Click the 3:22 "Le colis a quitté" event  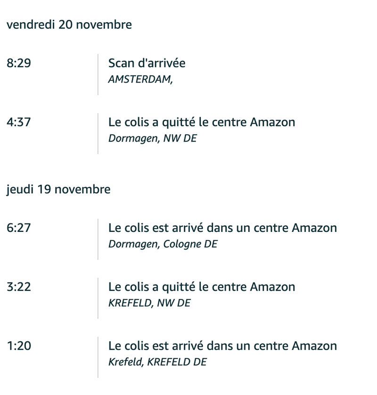[202, 287]
